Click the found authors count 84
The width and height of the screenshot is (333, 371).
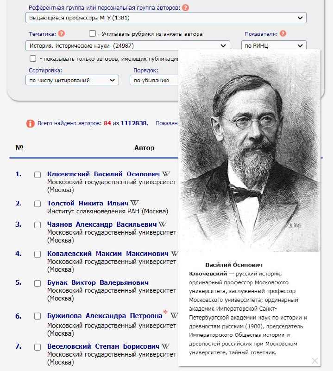click(107, 123)
